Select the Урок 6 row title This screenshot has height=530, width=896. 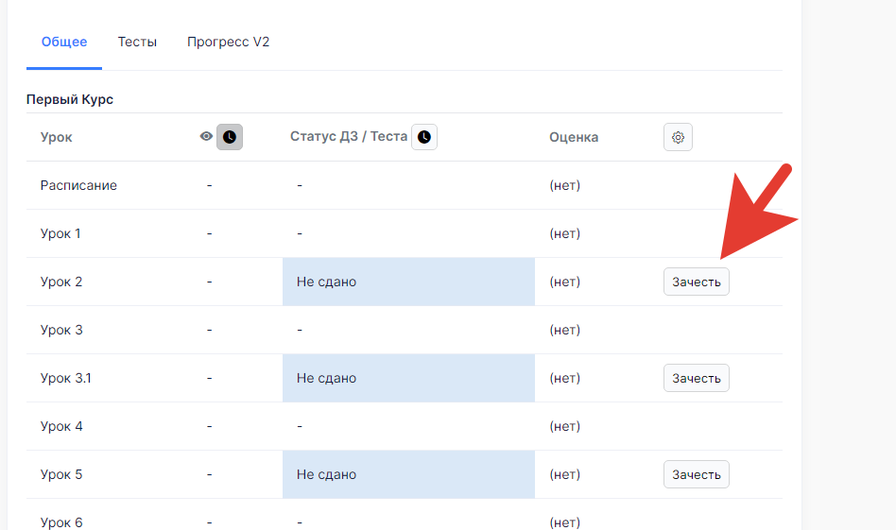coord(61,522)
